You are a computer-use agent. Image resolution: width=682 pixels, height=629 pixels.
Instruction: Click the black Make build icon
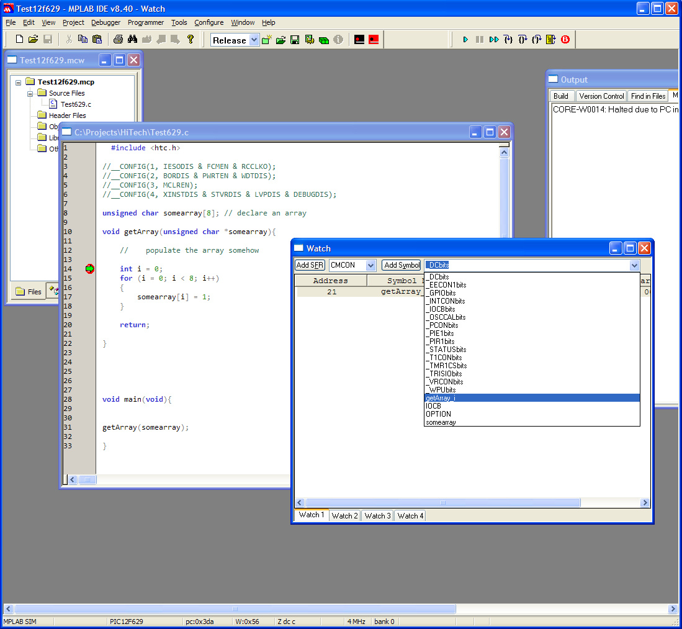tap(359, 40)
